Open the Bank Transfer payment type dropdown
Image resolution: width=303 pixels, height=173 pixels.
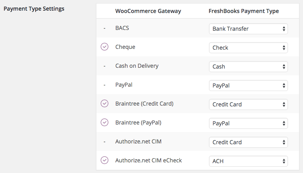[x=248, y=29]
